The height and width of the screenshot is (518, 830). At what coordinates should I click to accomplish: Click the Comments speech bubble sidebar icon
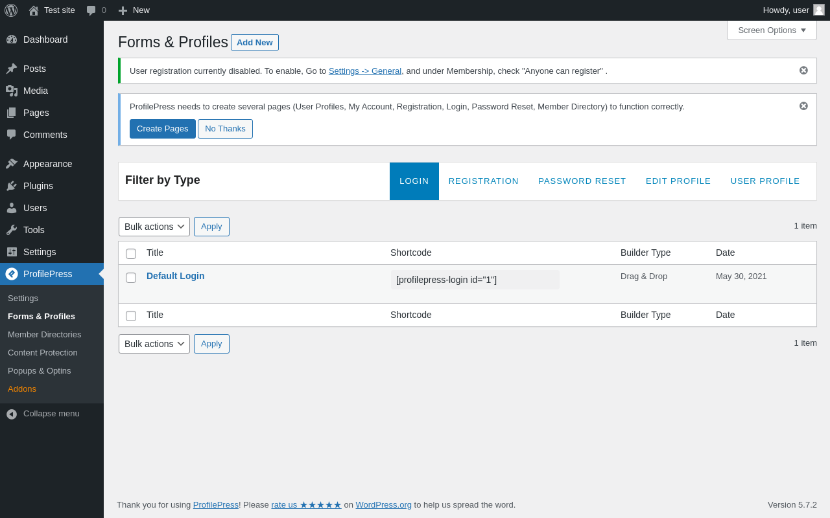[12, 135]
